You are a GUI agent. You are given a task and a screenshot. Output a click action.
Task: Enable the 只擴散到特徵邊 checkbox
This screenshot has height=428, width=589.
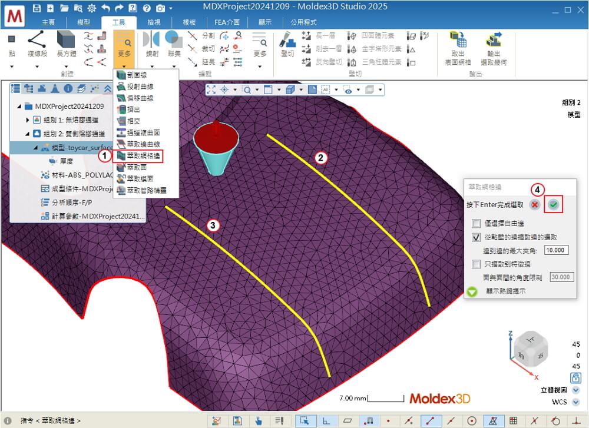pos(476,264)
